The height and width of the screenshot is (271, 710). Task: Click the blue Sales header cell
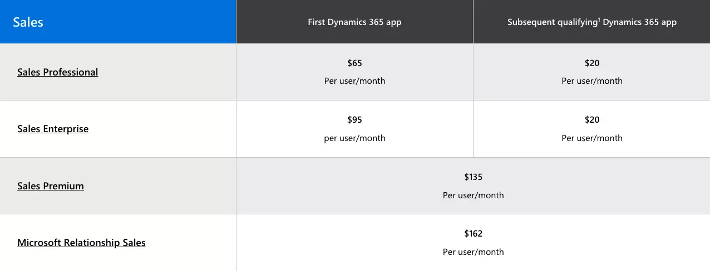[x=118, y=22]
